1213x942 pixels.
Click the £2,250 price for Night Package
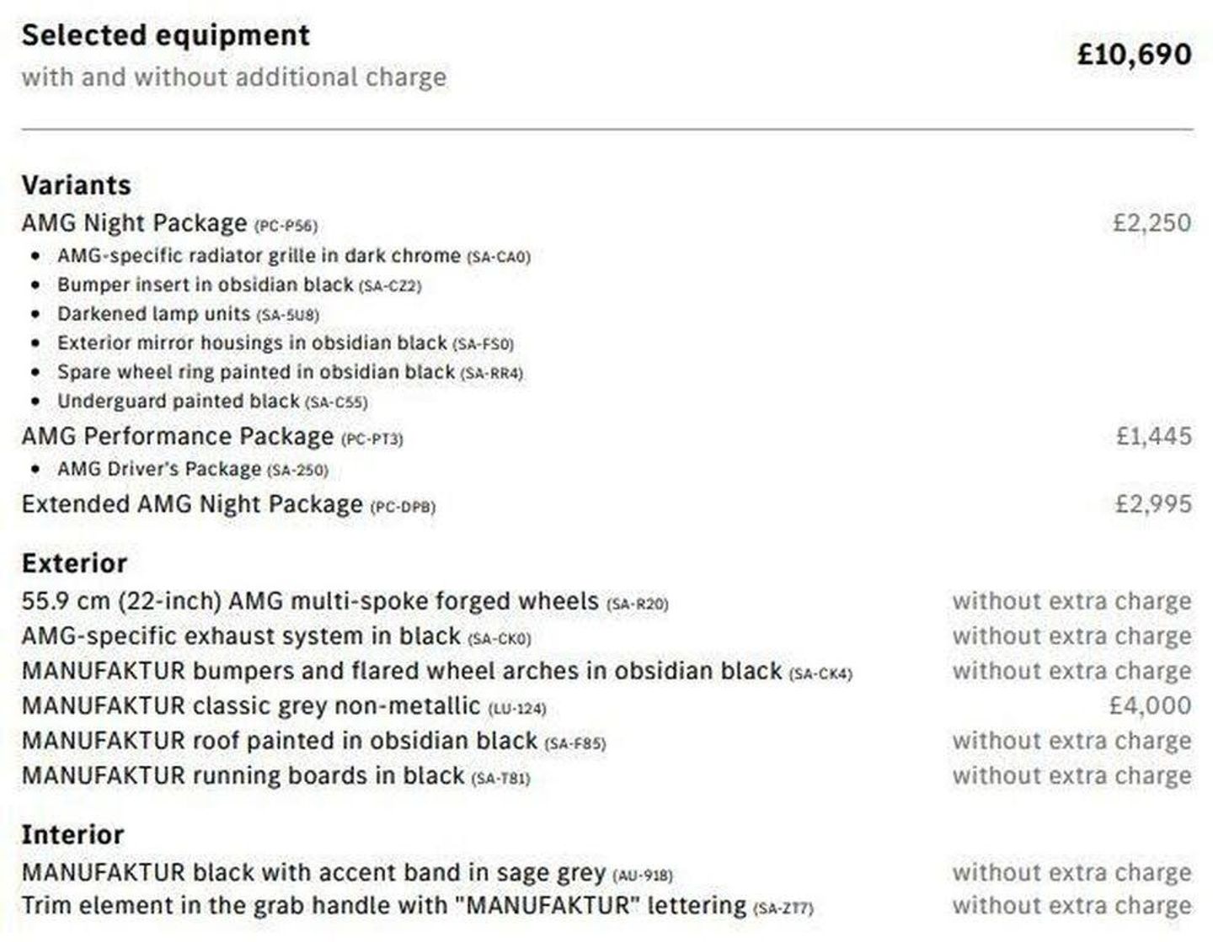pos(1152,223)
